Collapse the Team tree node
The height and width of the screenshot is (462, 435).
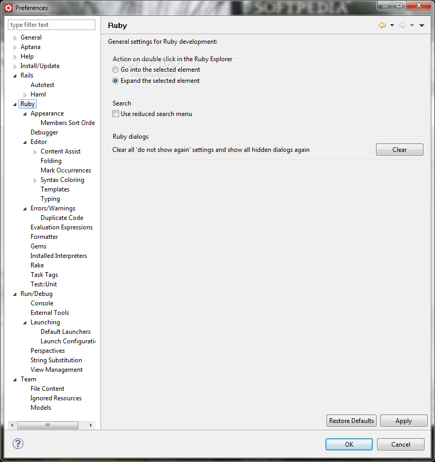click(15, 380)
